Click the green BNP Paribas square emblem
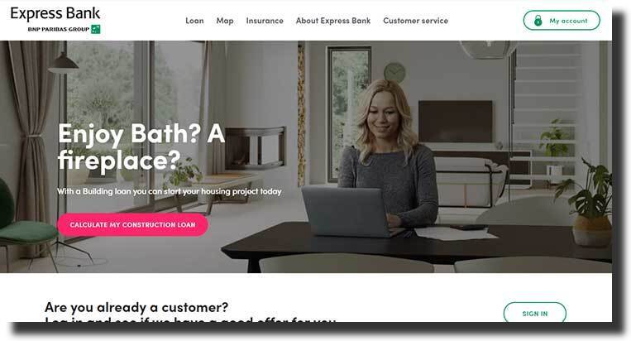The width and height of the screenshot is (631, 341). tap(95, 29)
